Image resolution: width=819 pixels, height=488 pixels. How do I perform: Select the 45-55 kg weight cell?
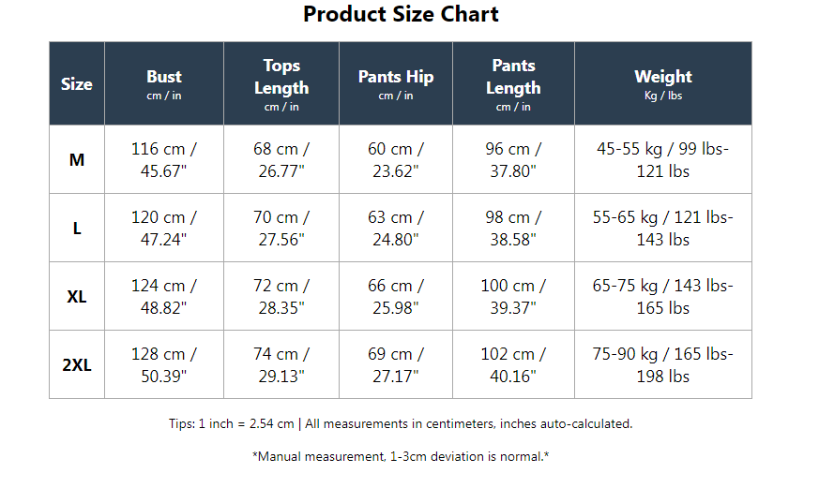coord(663,159)
